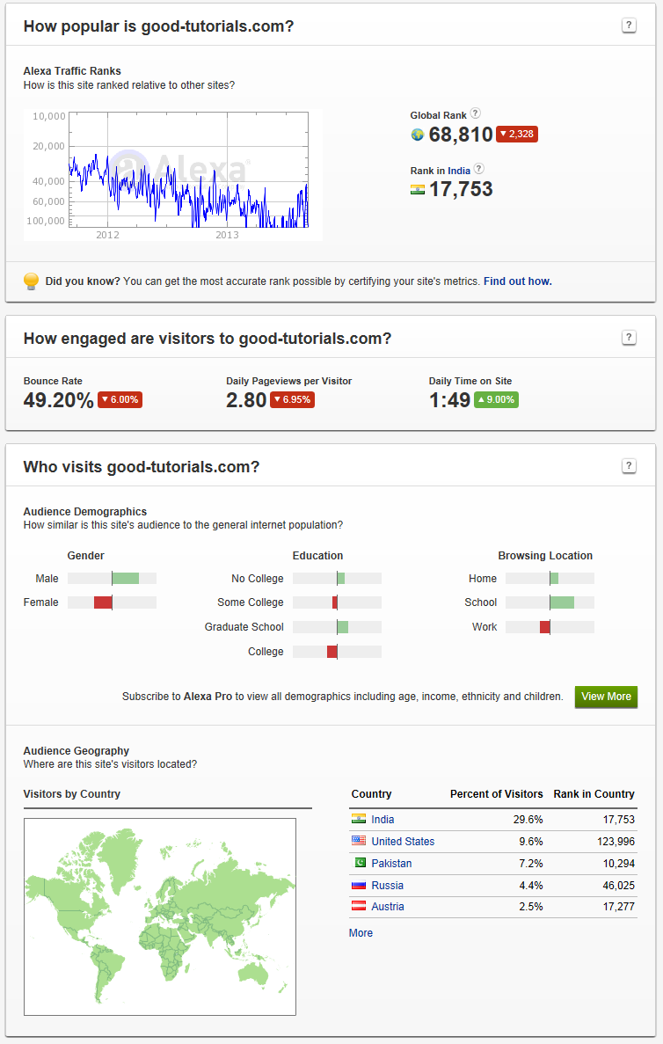Follow the 'Find out how.' link
Viewport: 663px width, 1044px height.
(517, 281)
